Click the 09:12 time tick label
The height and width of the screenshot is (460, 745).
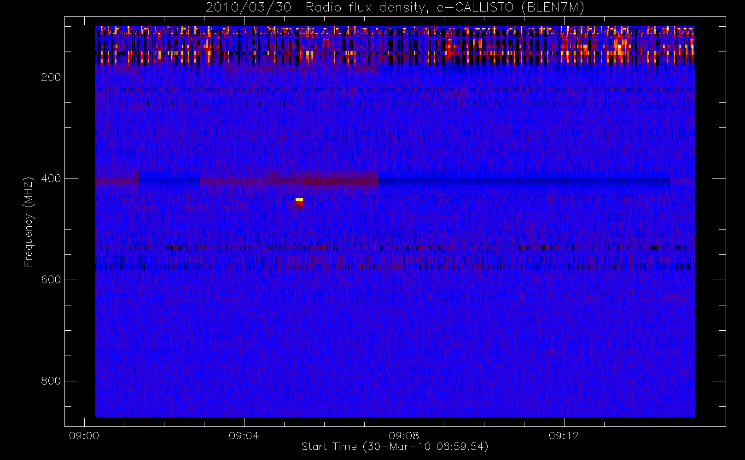click(564, 436)
